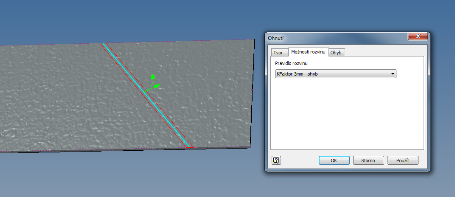Confirm the bend with OK
Viewport: 455px width, 197px height.
click(334, 160)
